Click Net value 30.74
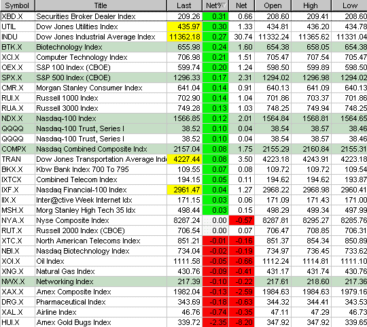Image resolution: width=367 pixels, height=327 pixels. click(x=241, y=37)
